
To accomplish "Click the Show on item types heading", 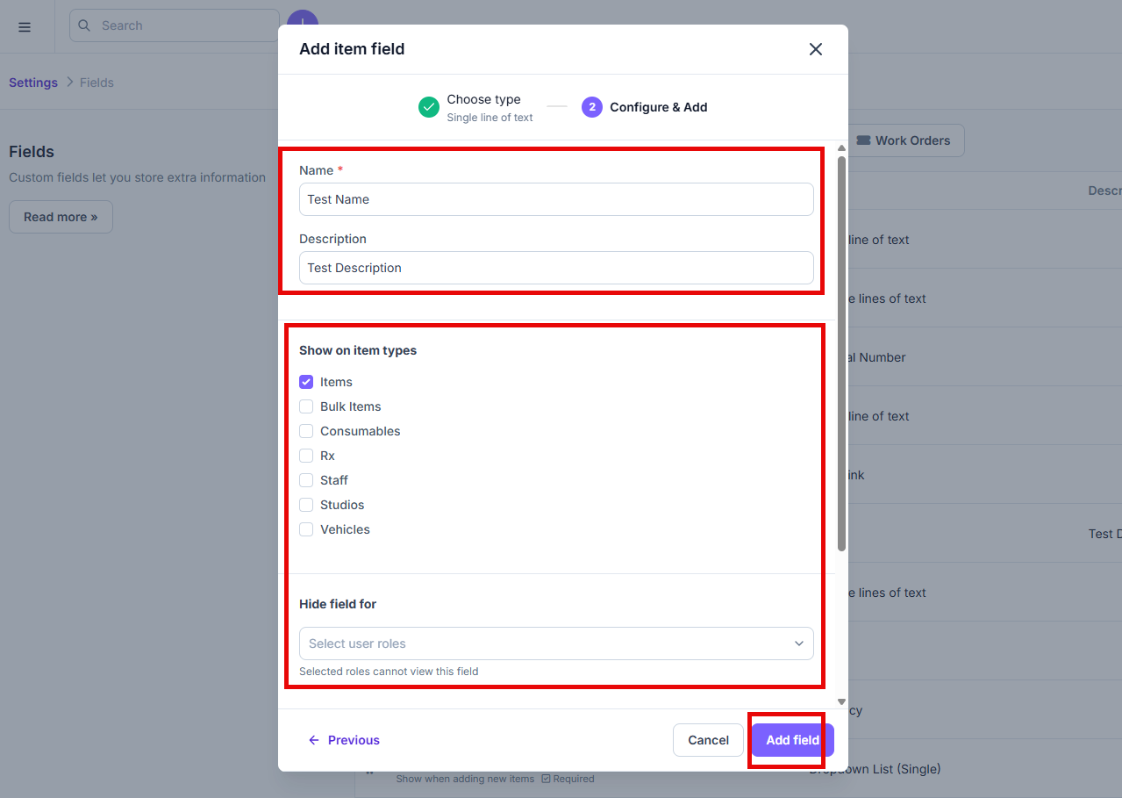I will click(x=358, y=350).
